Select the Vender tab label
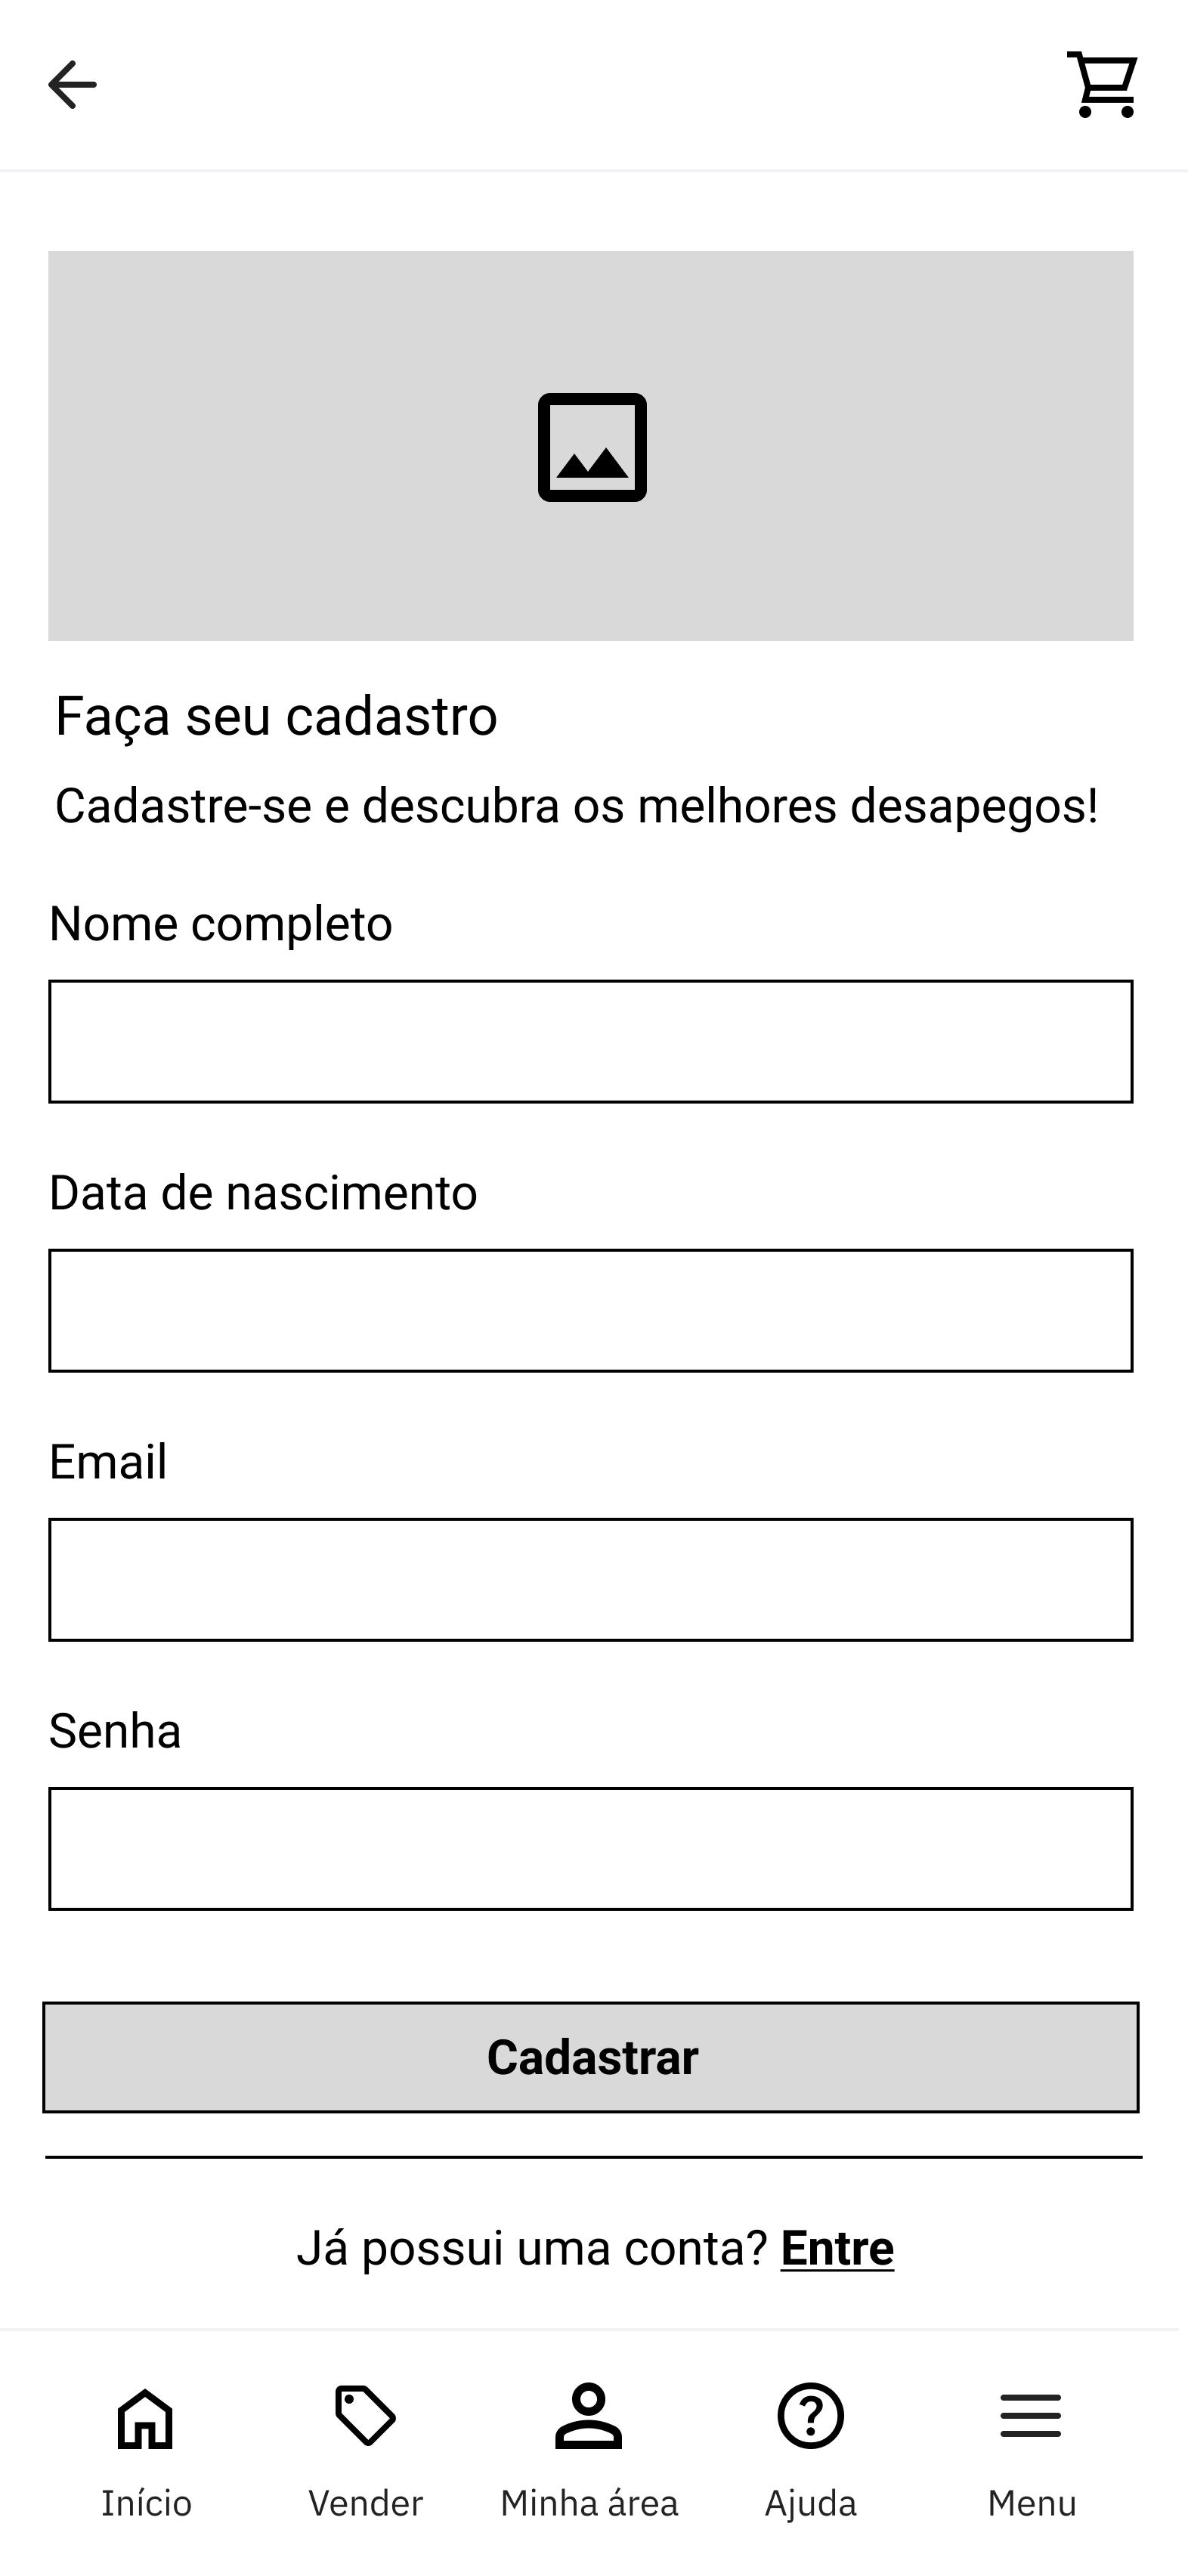The width and height of the screenshot is (1188, 2576). click(365, 2503)
